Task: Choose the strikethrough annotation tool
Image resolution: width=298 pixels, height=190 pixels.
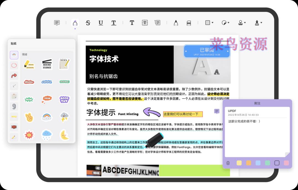Action: (x=88, y=23)
